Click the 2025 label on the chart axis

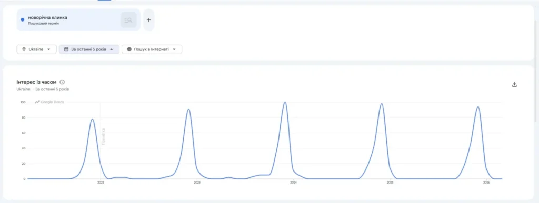390,183
